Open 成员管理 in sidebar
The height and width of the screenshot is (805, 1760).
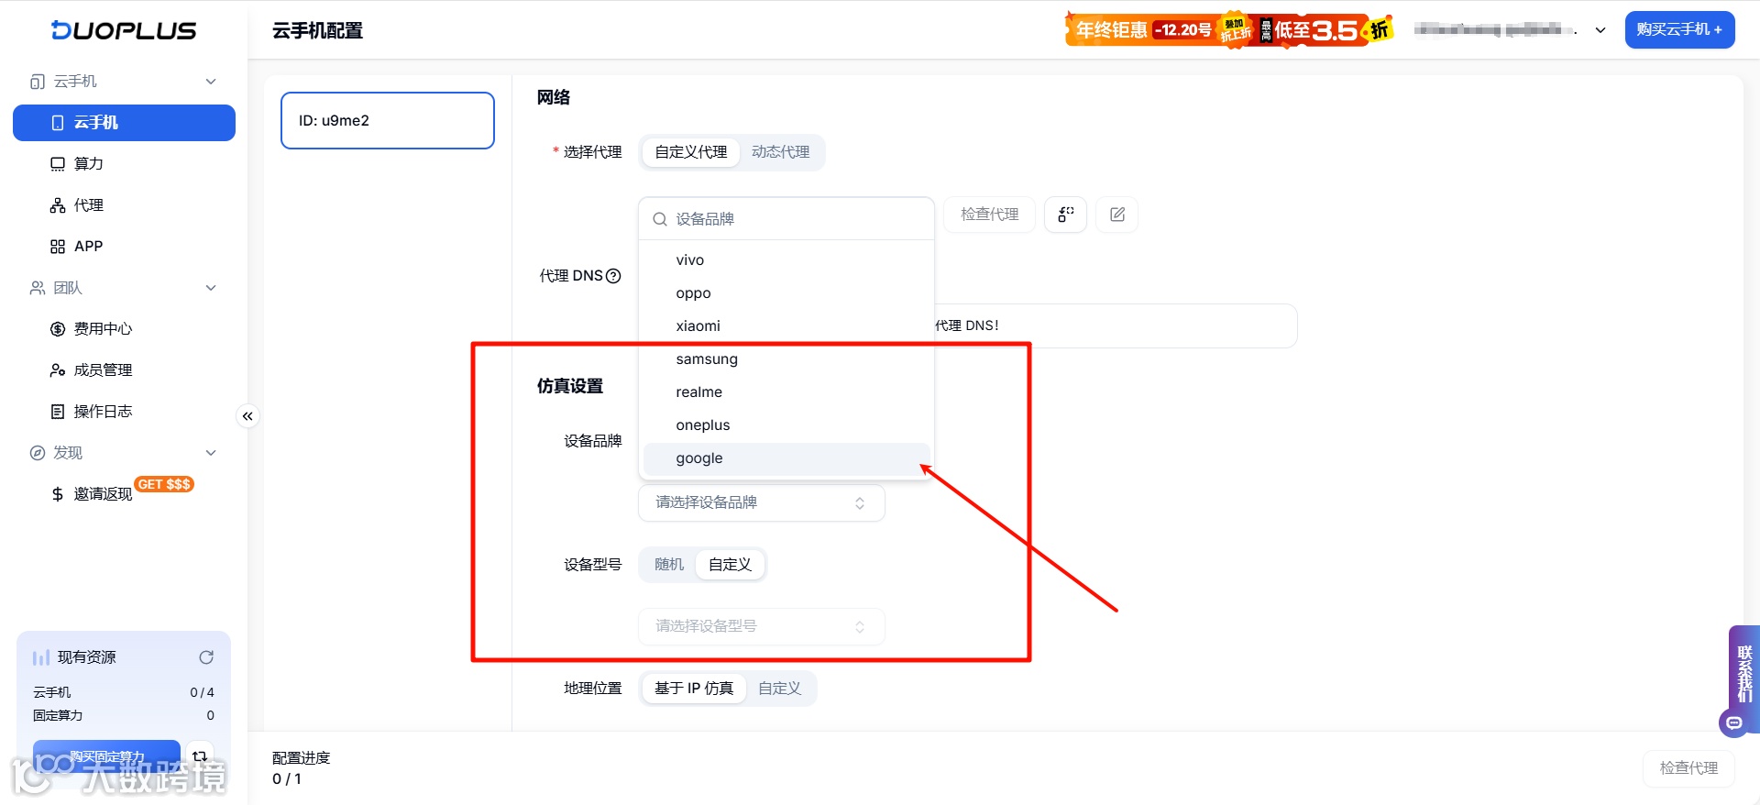click(124, 370)
